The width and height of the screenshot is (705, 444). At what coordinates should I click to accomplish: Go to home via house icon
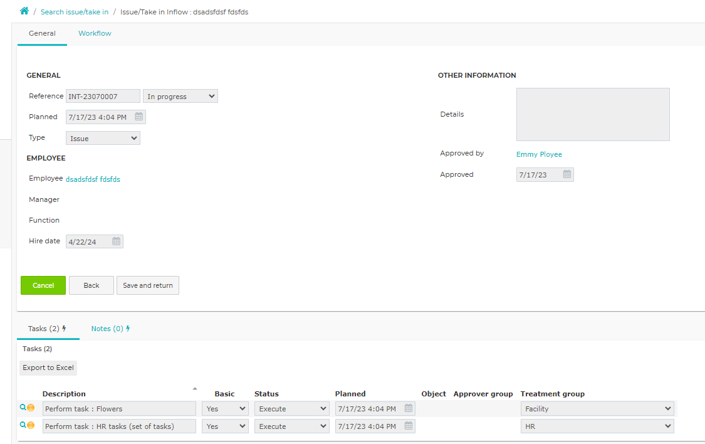pos(24,11)
